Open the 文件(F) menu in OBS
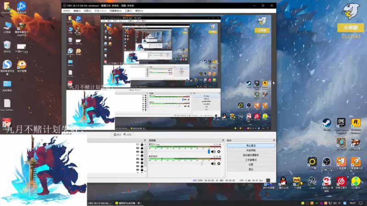This screenshot has width=367, height=206. [67, 11]
